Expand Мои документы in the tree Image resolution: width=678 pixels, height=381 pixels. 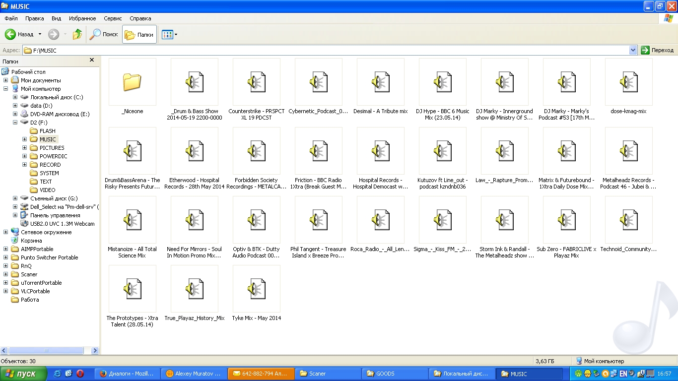click(x=5, y=80)
